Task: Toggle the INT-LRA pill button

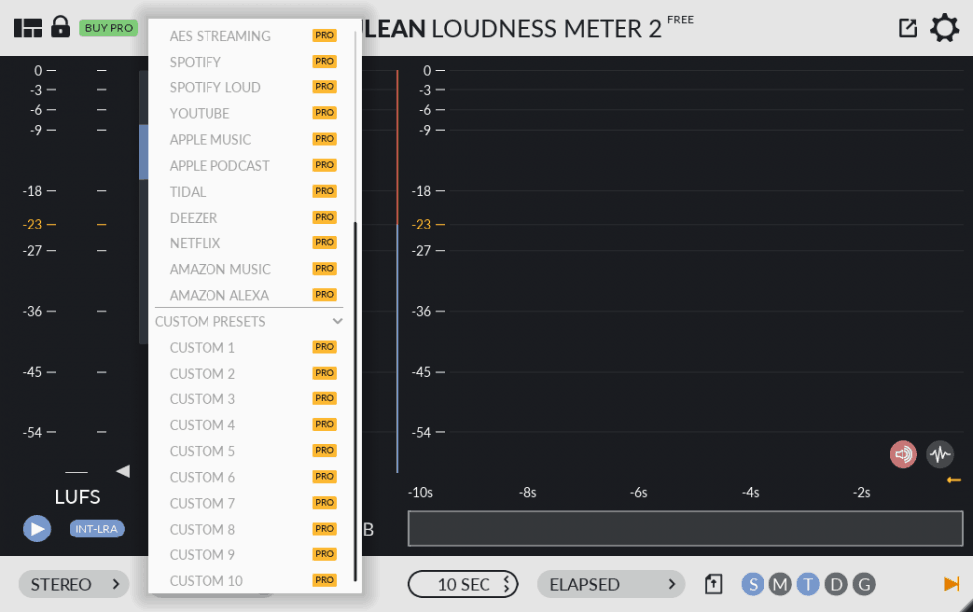Action: (x=97, y=529)
